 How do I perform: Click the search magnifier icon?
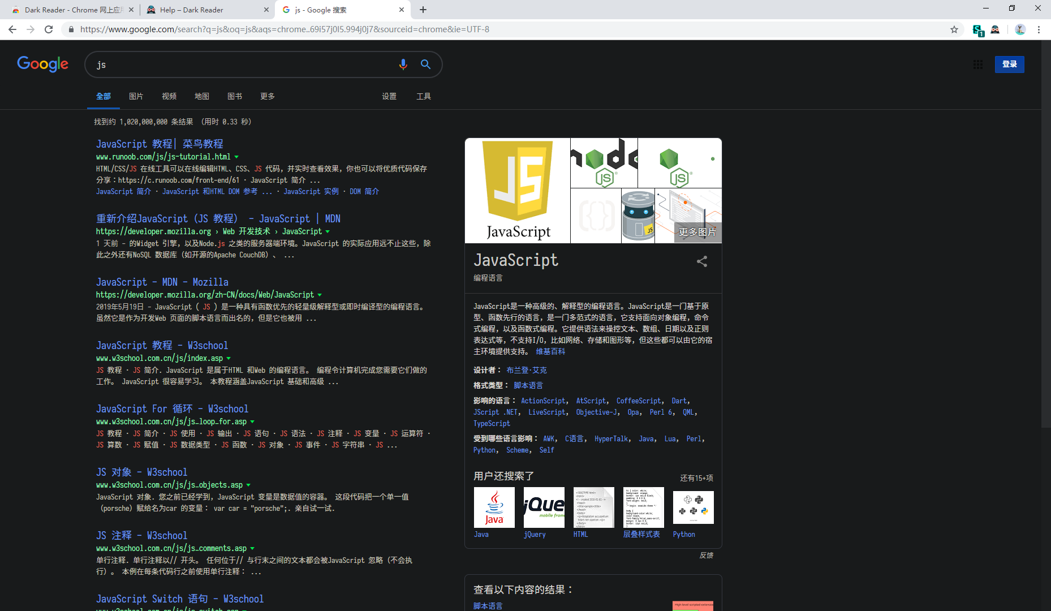pos(425,64)
